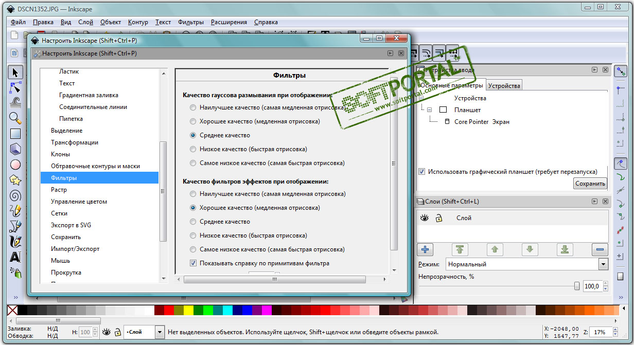Select the Text tool
634x345 pixels.
coord(15,257)
